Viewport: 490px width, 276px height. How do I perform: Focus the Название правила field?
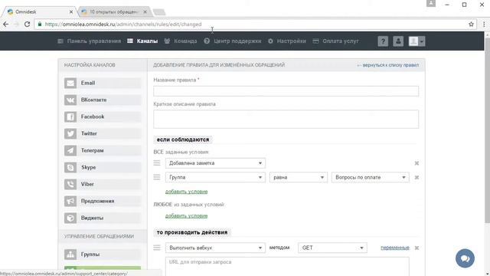286,91
